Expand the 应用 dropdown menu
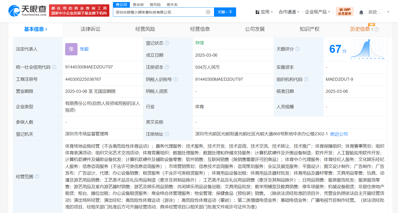The height and width of the screenshot is (213, 398). (x=264, y=12)
